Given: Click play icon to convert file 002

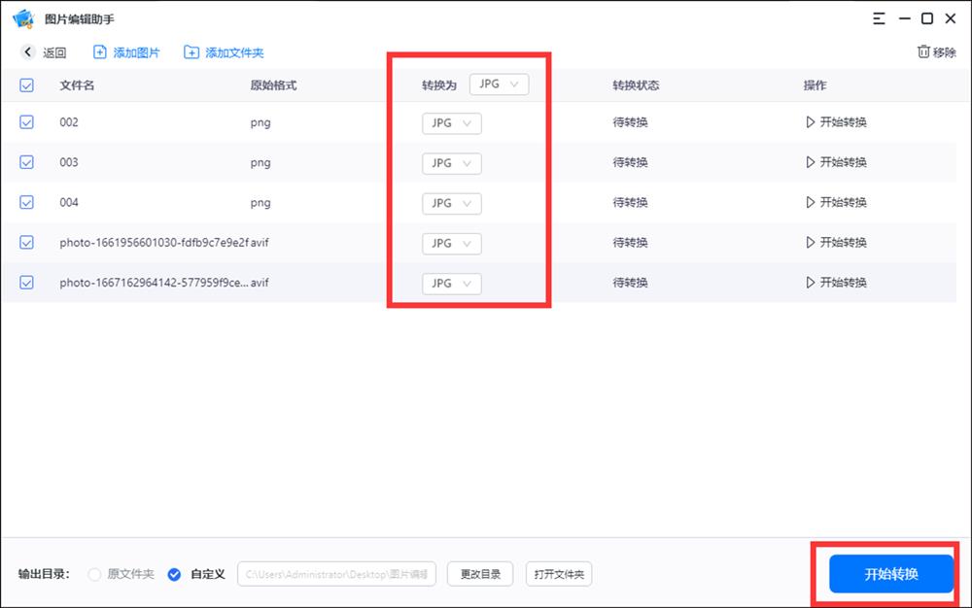Looking at the screenshot, I should (810, 122).
